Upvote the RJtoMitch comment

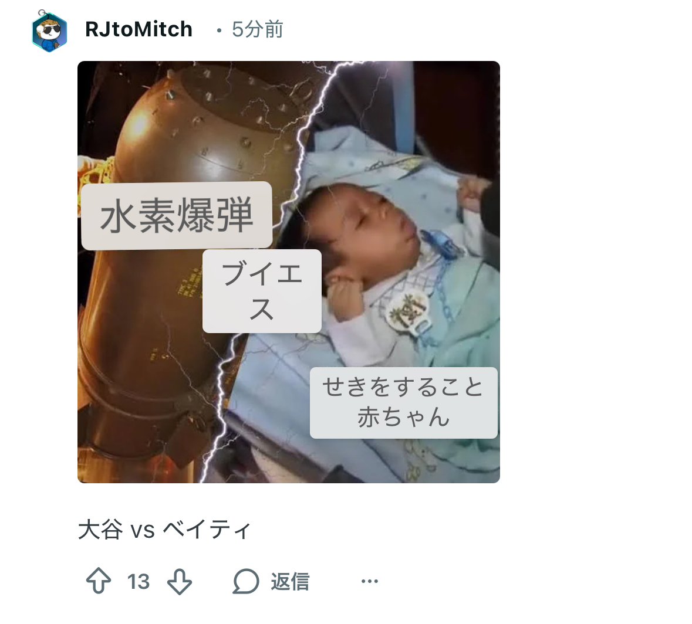tap(98, 581)
